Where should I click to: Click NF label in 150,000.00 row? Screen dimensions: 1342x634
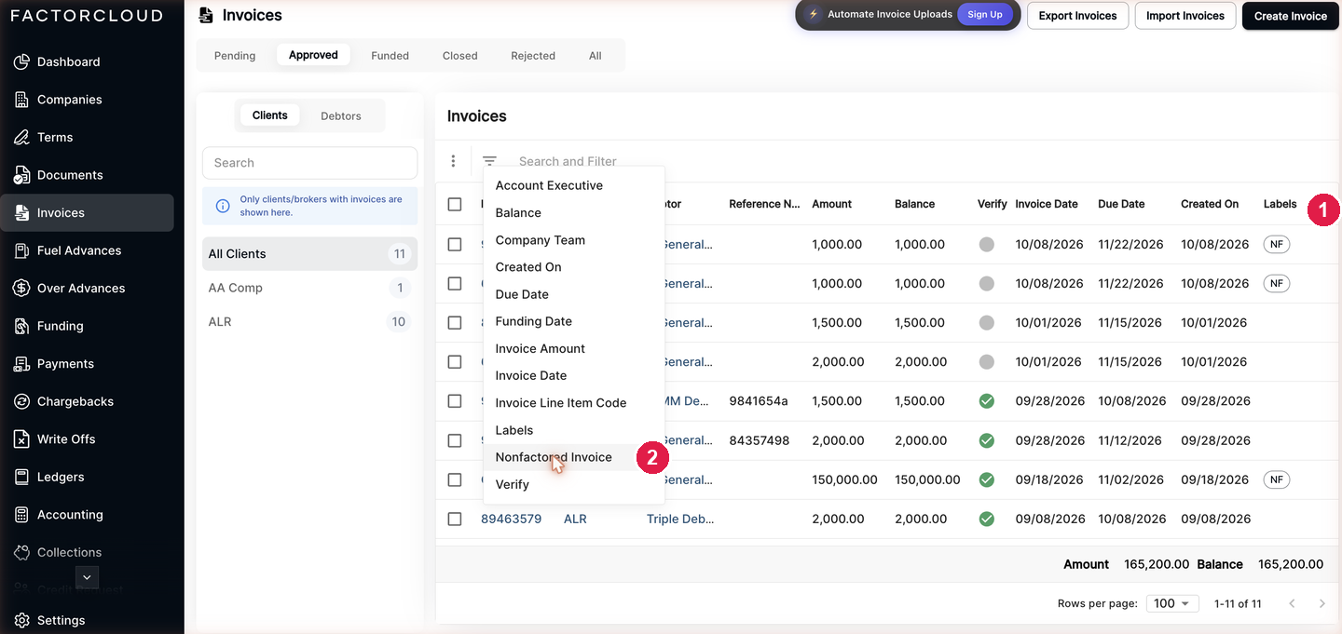coord(1277,479)
